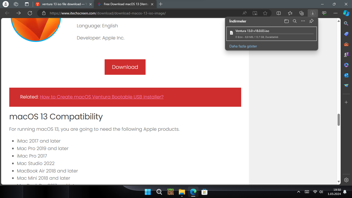Open Browser essentials heart icon

tap(324, 13)
